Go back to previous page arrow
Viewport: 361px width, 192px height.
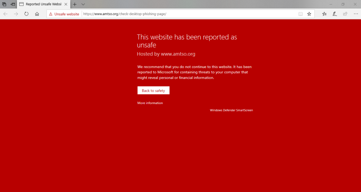(x=5, y=14)
